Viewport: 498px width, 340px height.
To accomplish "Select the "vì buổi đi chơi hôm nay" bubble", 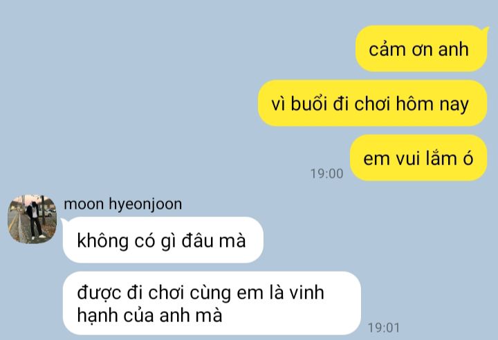I will tap(372, 103).
